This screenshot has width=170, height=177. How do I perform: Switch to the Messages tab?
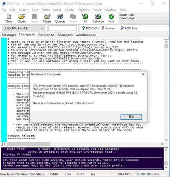pos(9,35)
